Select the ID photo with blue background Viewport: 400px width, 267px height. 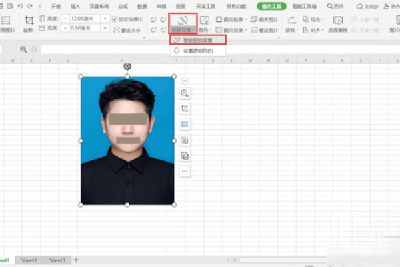pyautogui.click(x=127, y=141)
